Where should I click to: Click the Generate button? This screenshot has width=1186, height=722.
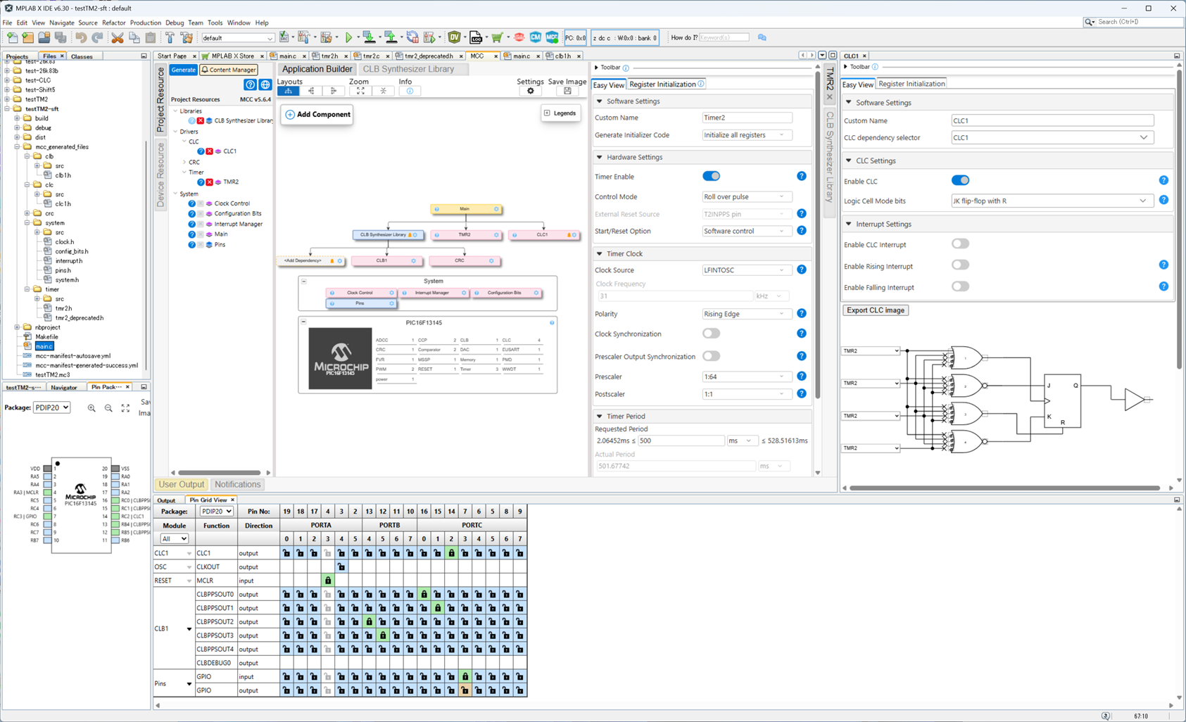183,70
